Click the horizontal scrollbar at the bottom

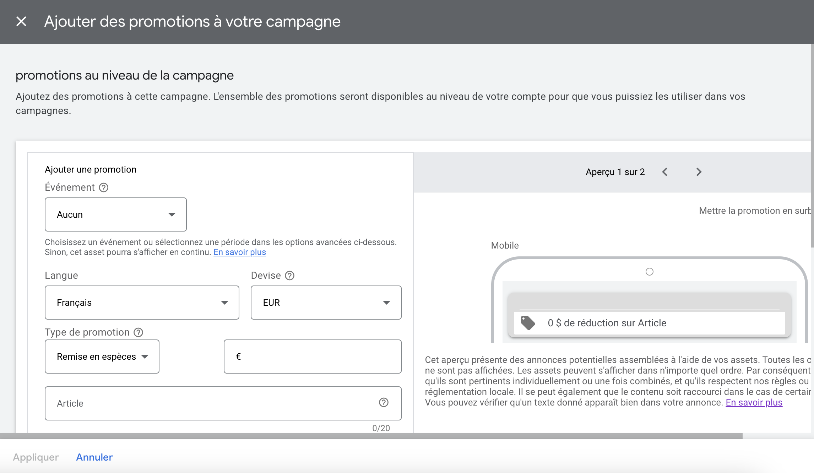click(371, 436)
